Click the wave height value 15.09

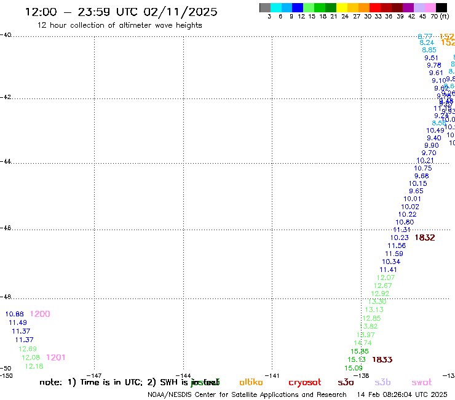tap(354, 368)
